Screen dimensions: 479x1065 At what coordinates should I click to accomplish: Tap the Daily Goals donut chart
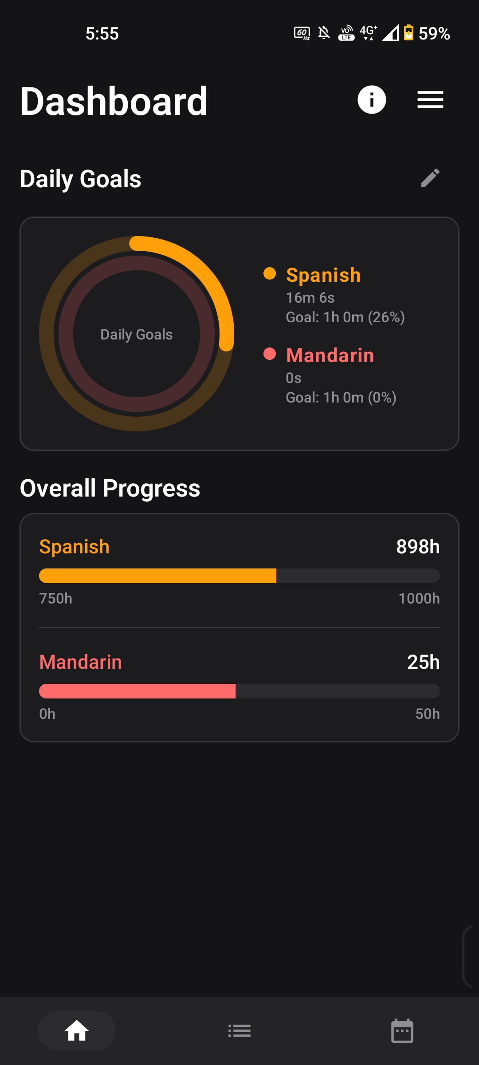(137, 334)
